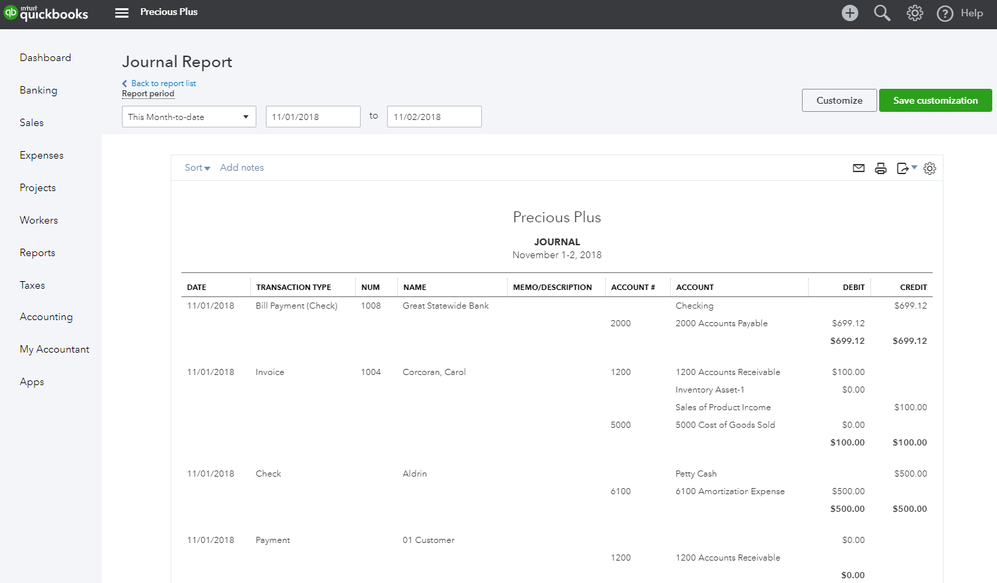Open the top bar settings gear
The width and height of the screenshot is (997, 583).
914,13
